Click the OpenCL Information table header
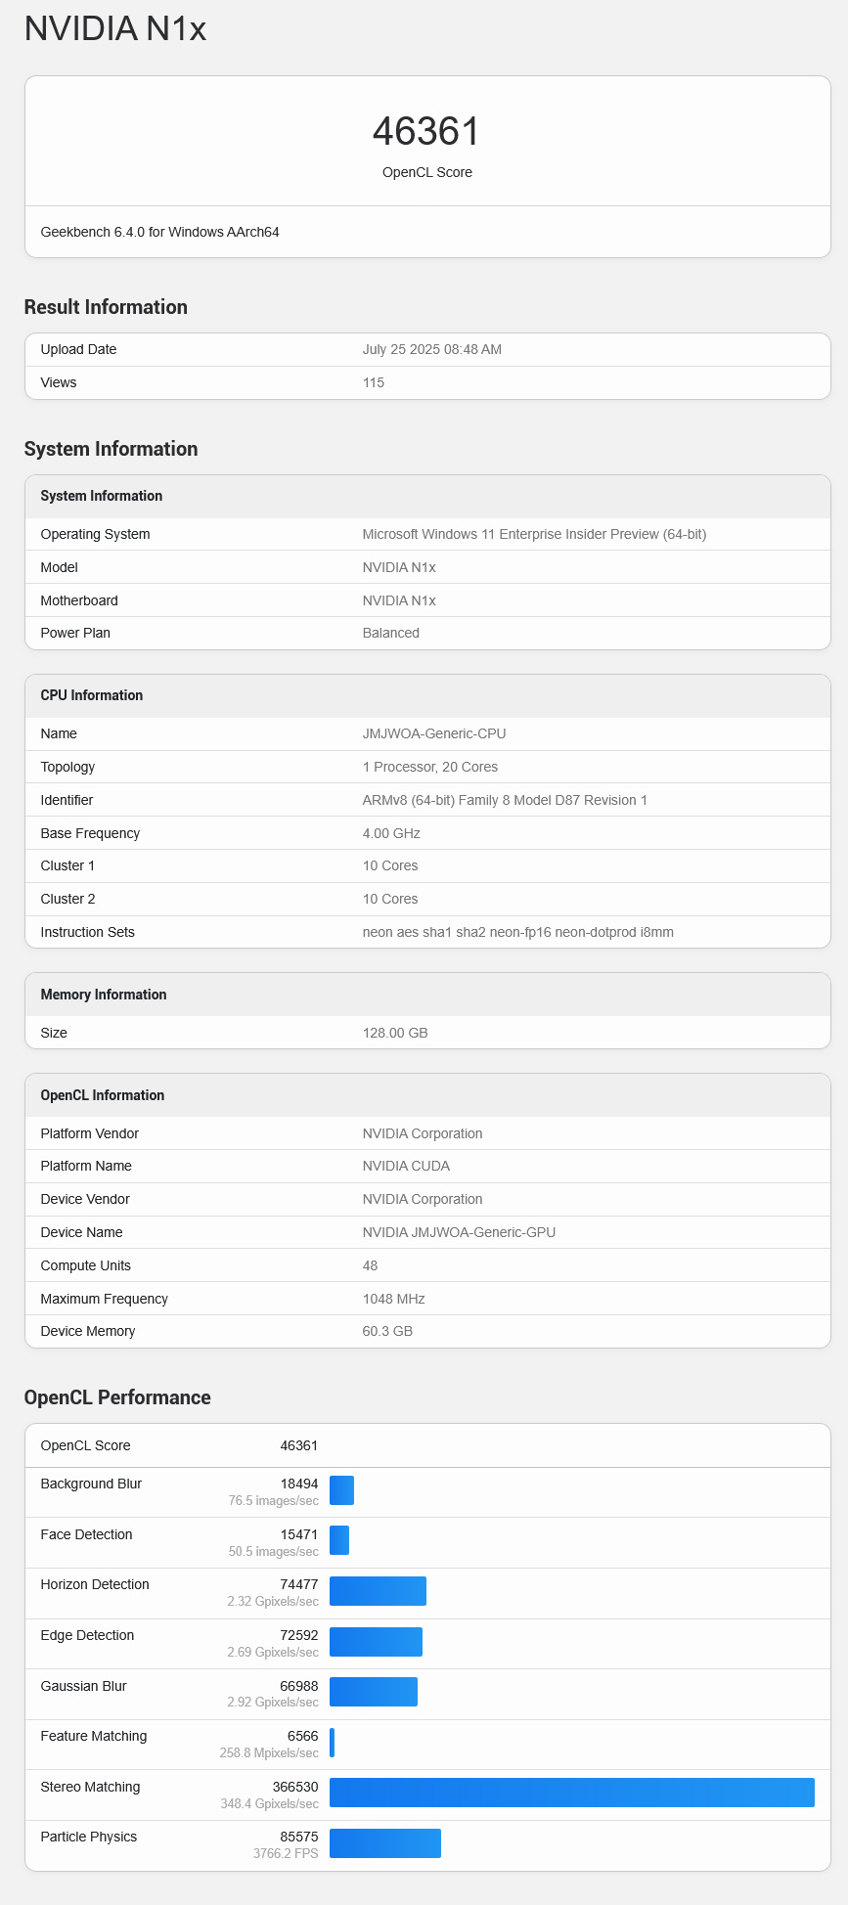Image resolution: width=848 pixels, height=1905 pixels. click(103, 1095)
